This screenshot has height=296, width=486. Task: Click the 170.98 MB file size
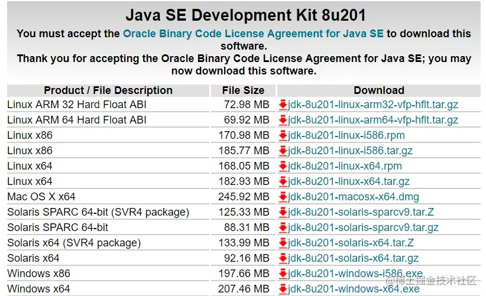coord(244,135)
